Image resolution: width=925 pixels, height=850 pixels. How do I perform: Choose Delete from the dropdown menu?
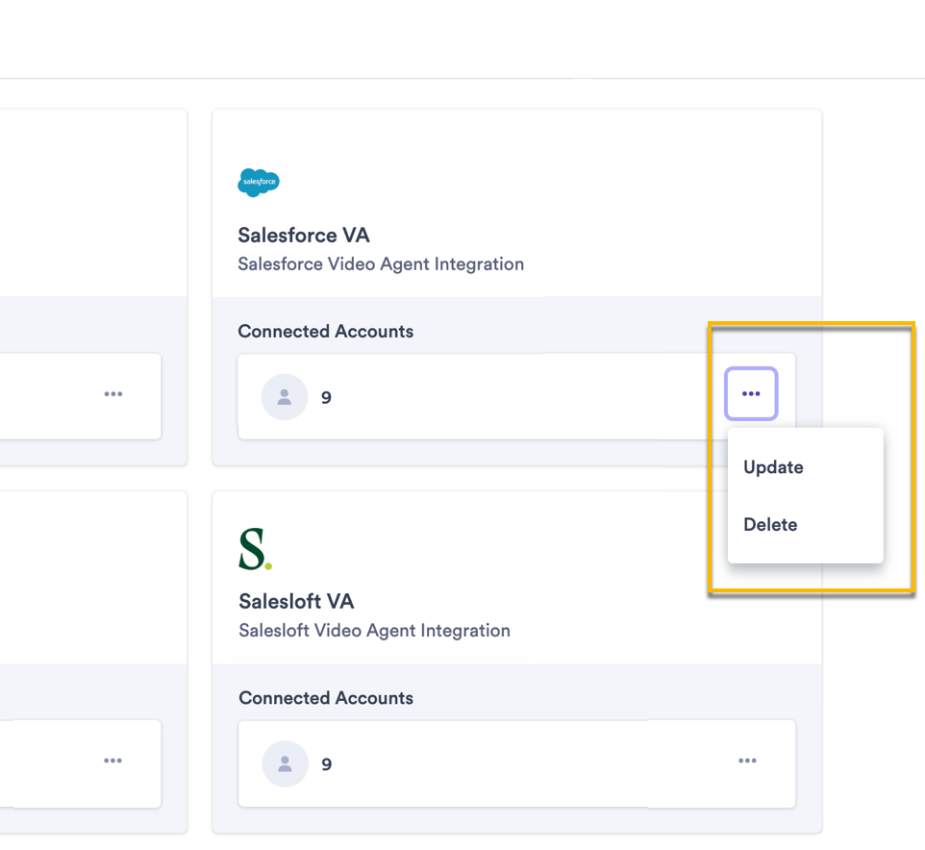770,524
